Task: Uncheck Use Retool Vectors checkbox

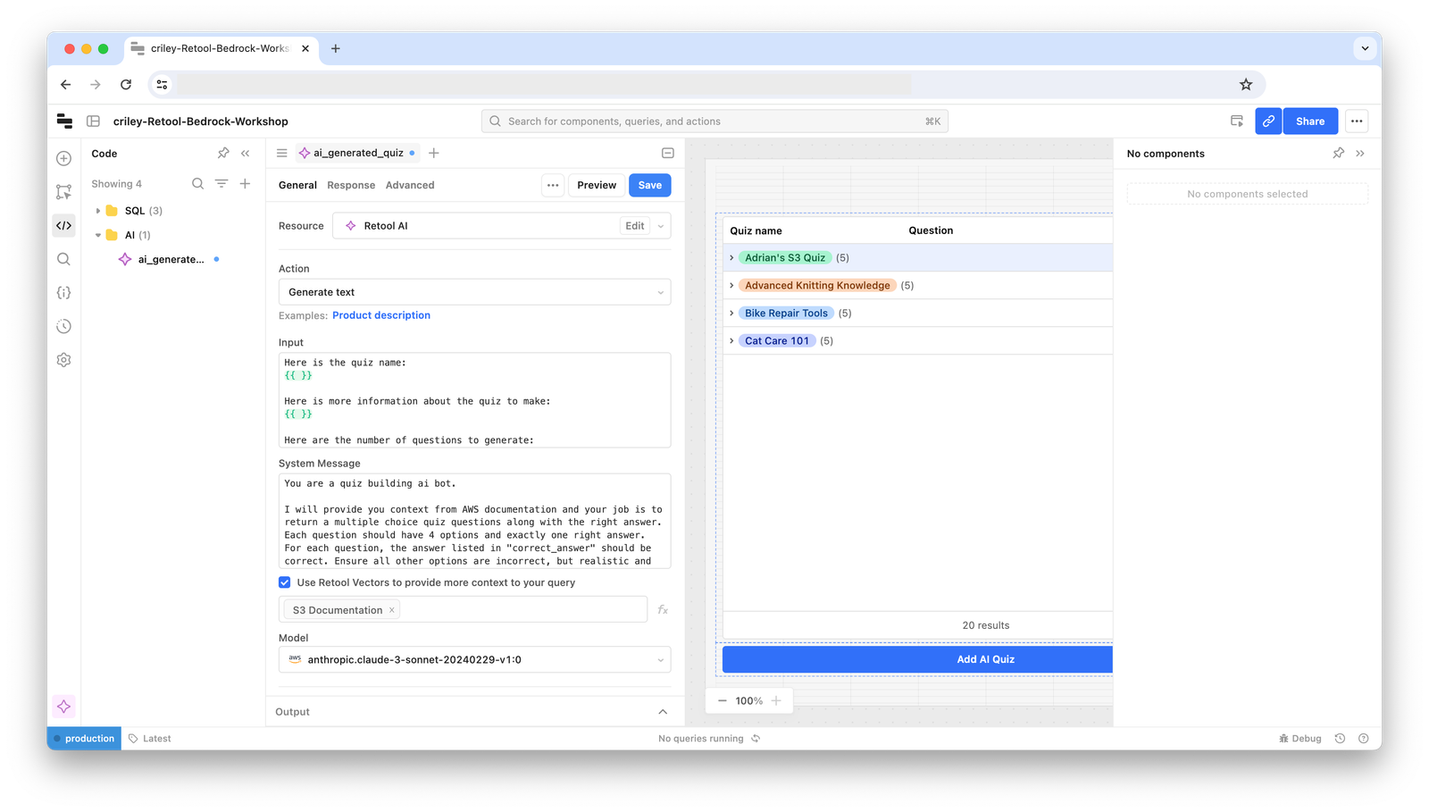Action: click(x=285, y=582)
